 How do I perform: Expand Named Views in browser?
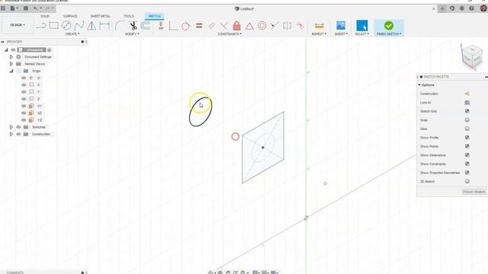tap(11, 64)
